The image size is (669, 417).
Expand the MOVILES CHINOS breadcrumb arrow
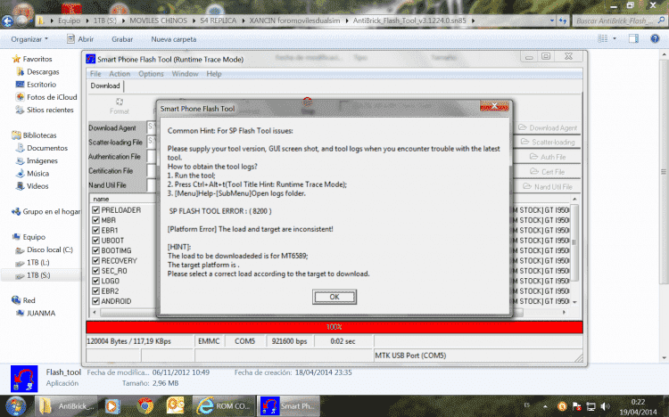pyautogui.click(x=194, y=20)
